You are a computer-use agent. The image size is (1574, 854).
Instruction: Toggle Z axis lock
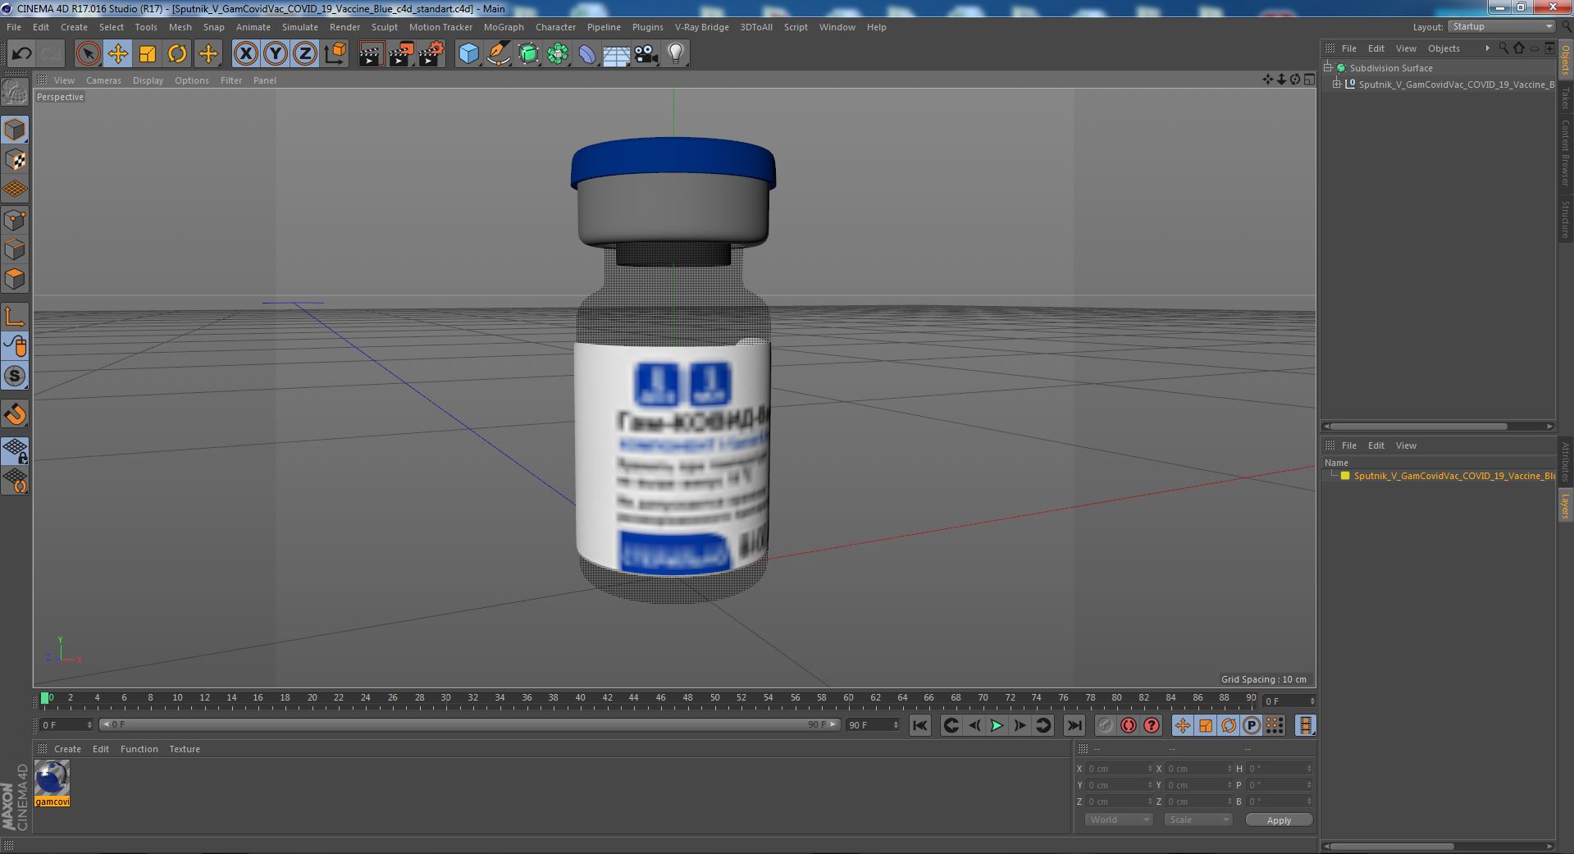tap(304, 54)
